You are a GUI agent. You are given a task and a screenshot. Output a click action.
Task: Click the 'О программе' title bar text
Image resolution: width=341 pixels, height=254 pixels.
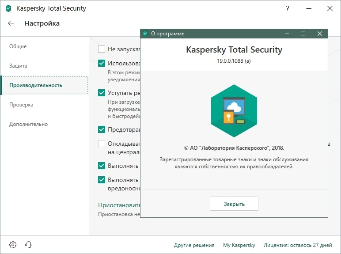(168, 34)
